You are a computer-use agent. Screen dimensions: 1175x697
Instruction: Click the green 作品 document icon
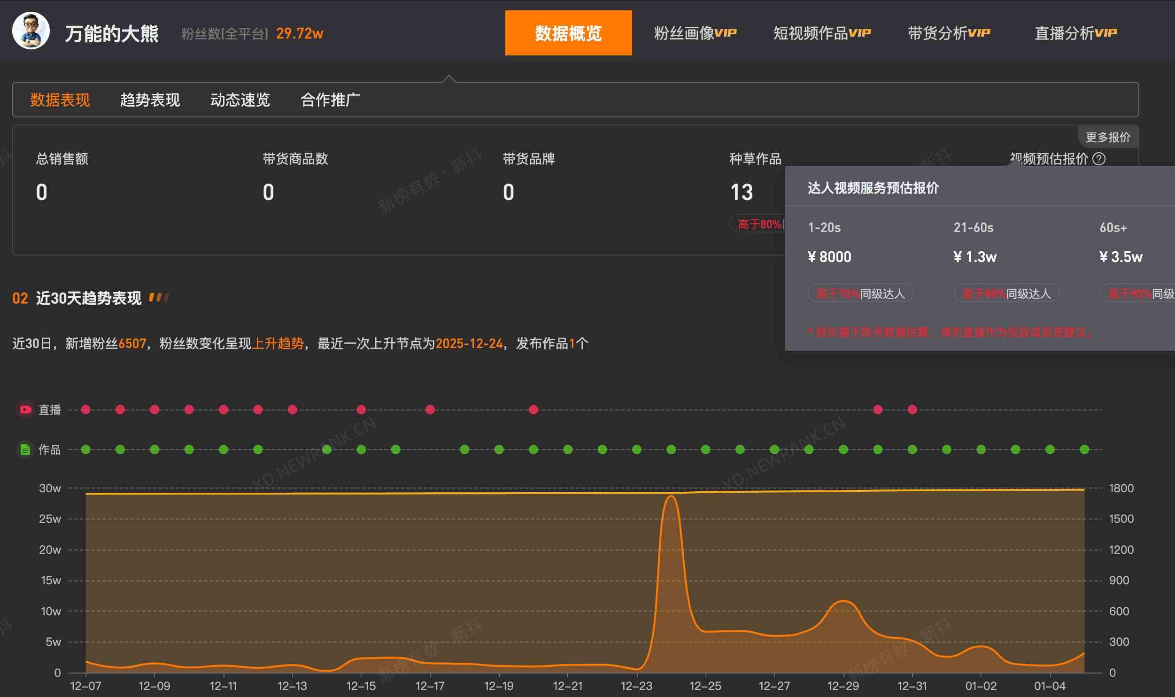(x=25, y=450)
